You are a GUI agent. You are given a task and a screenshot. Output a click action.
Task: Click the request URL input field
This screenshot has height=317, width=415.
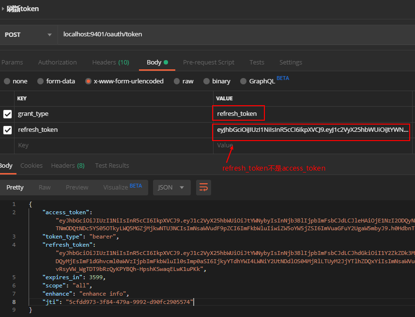coord(232,34)
